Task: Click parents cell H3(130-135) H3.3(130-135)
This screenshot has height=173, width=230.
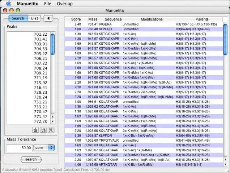Action: [196, 24]
